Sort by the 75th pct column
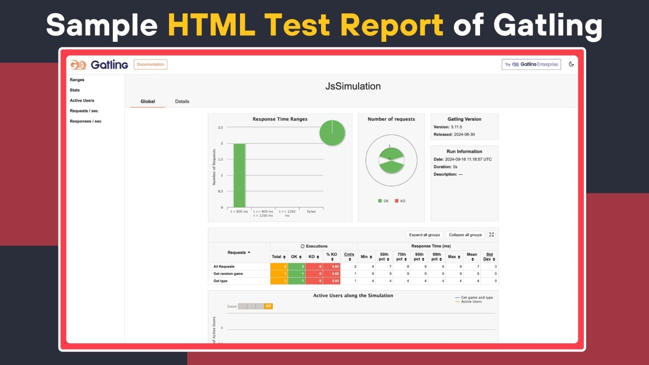 click(x=402, y=257)
